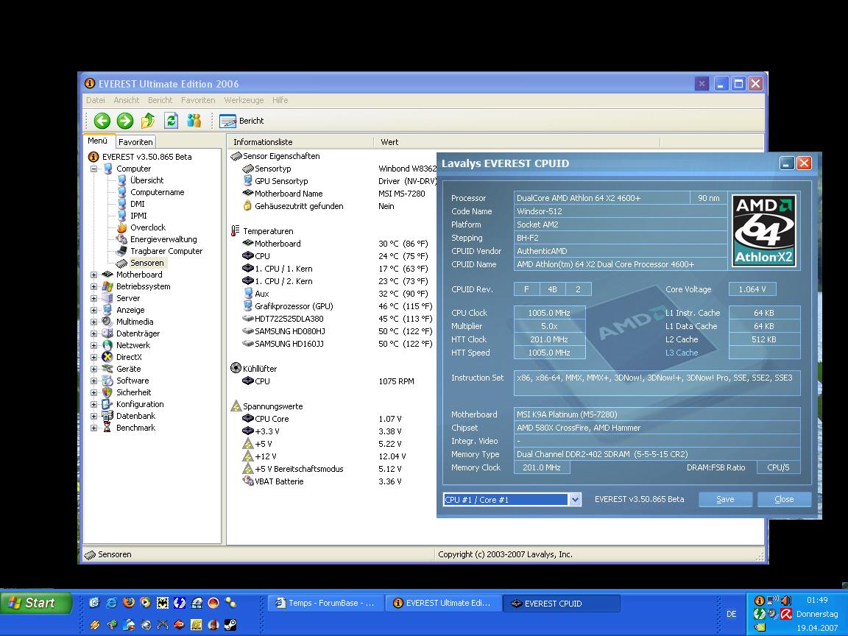Image resolution: width=848 pixels, height=636 pixels.
Task: Open the Favoriten menu in the menu bar
Action: 198,100
